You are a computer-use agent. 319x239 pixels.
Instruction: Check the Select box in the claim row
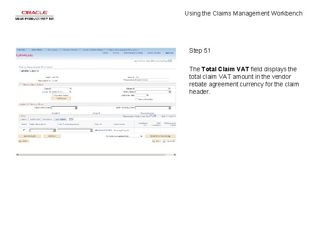[x=24, y=130]
